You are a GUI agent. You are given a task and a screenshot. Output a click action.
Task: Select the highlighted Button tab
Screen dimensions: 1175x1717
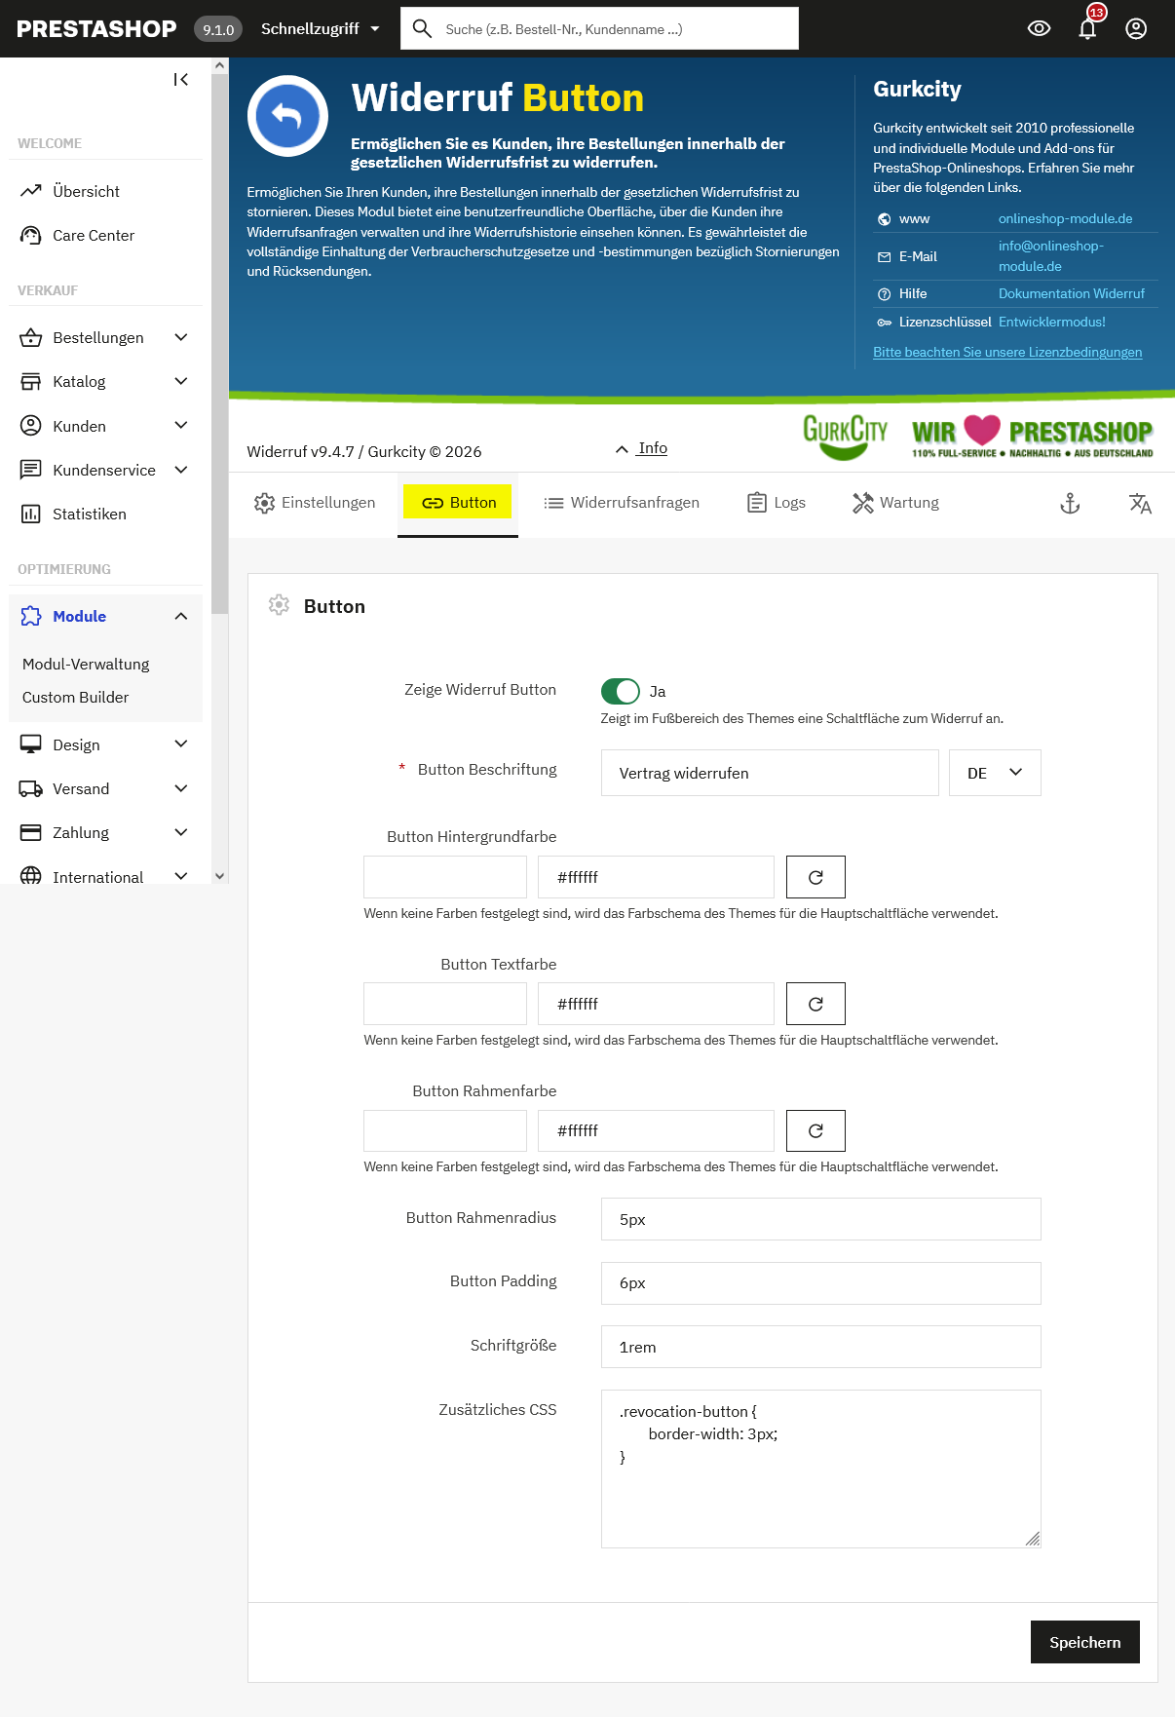tap(458, 503)
